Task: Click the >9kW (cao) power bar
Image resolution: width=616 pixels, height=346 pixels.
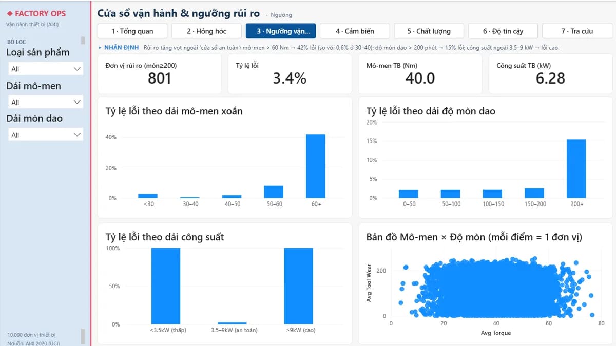Action: point(298,286)
